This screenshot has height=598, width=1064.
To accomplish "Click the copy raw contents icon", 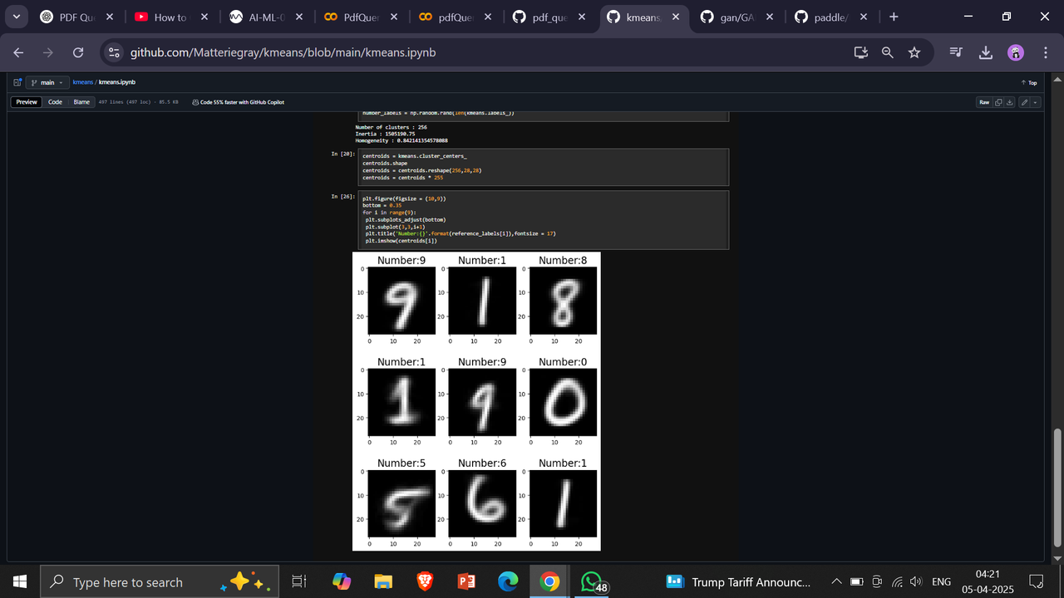I will tap(998, 102).
